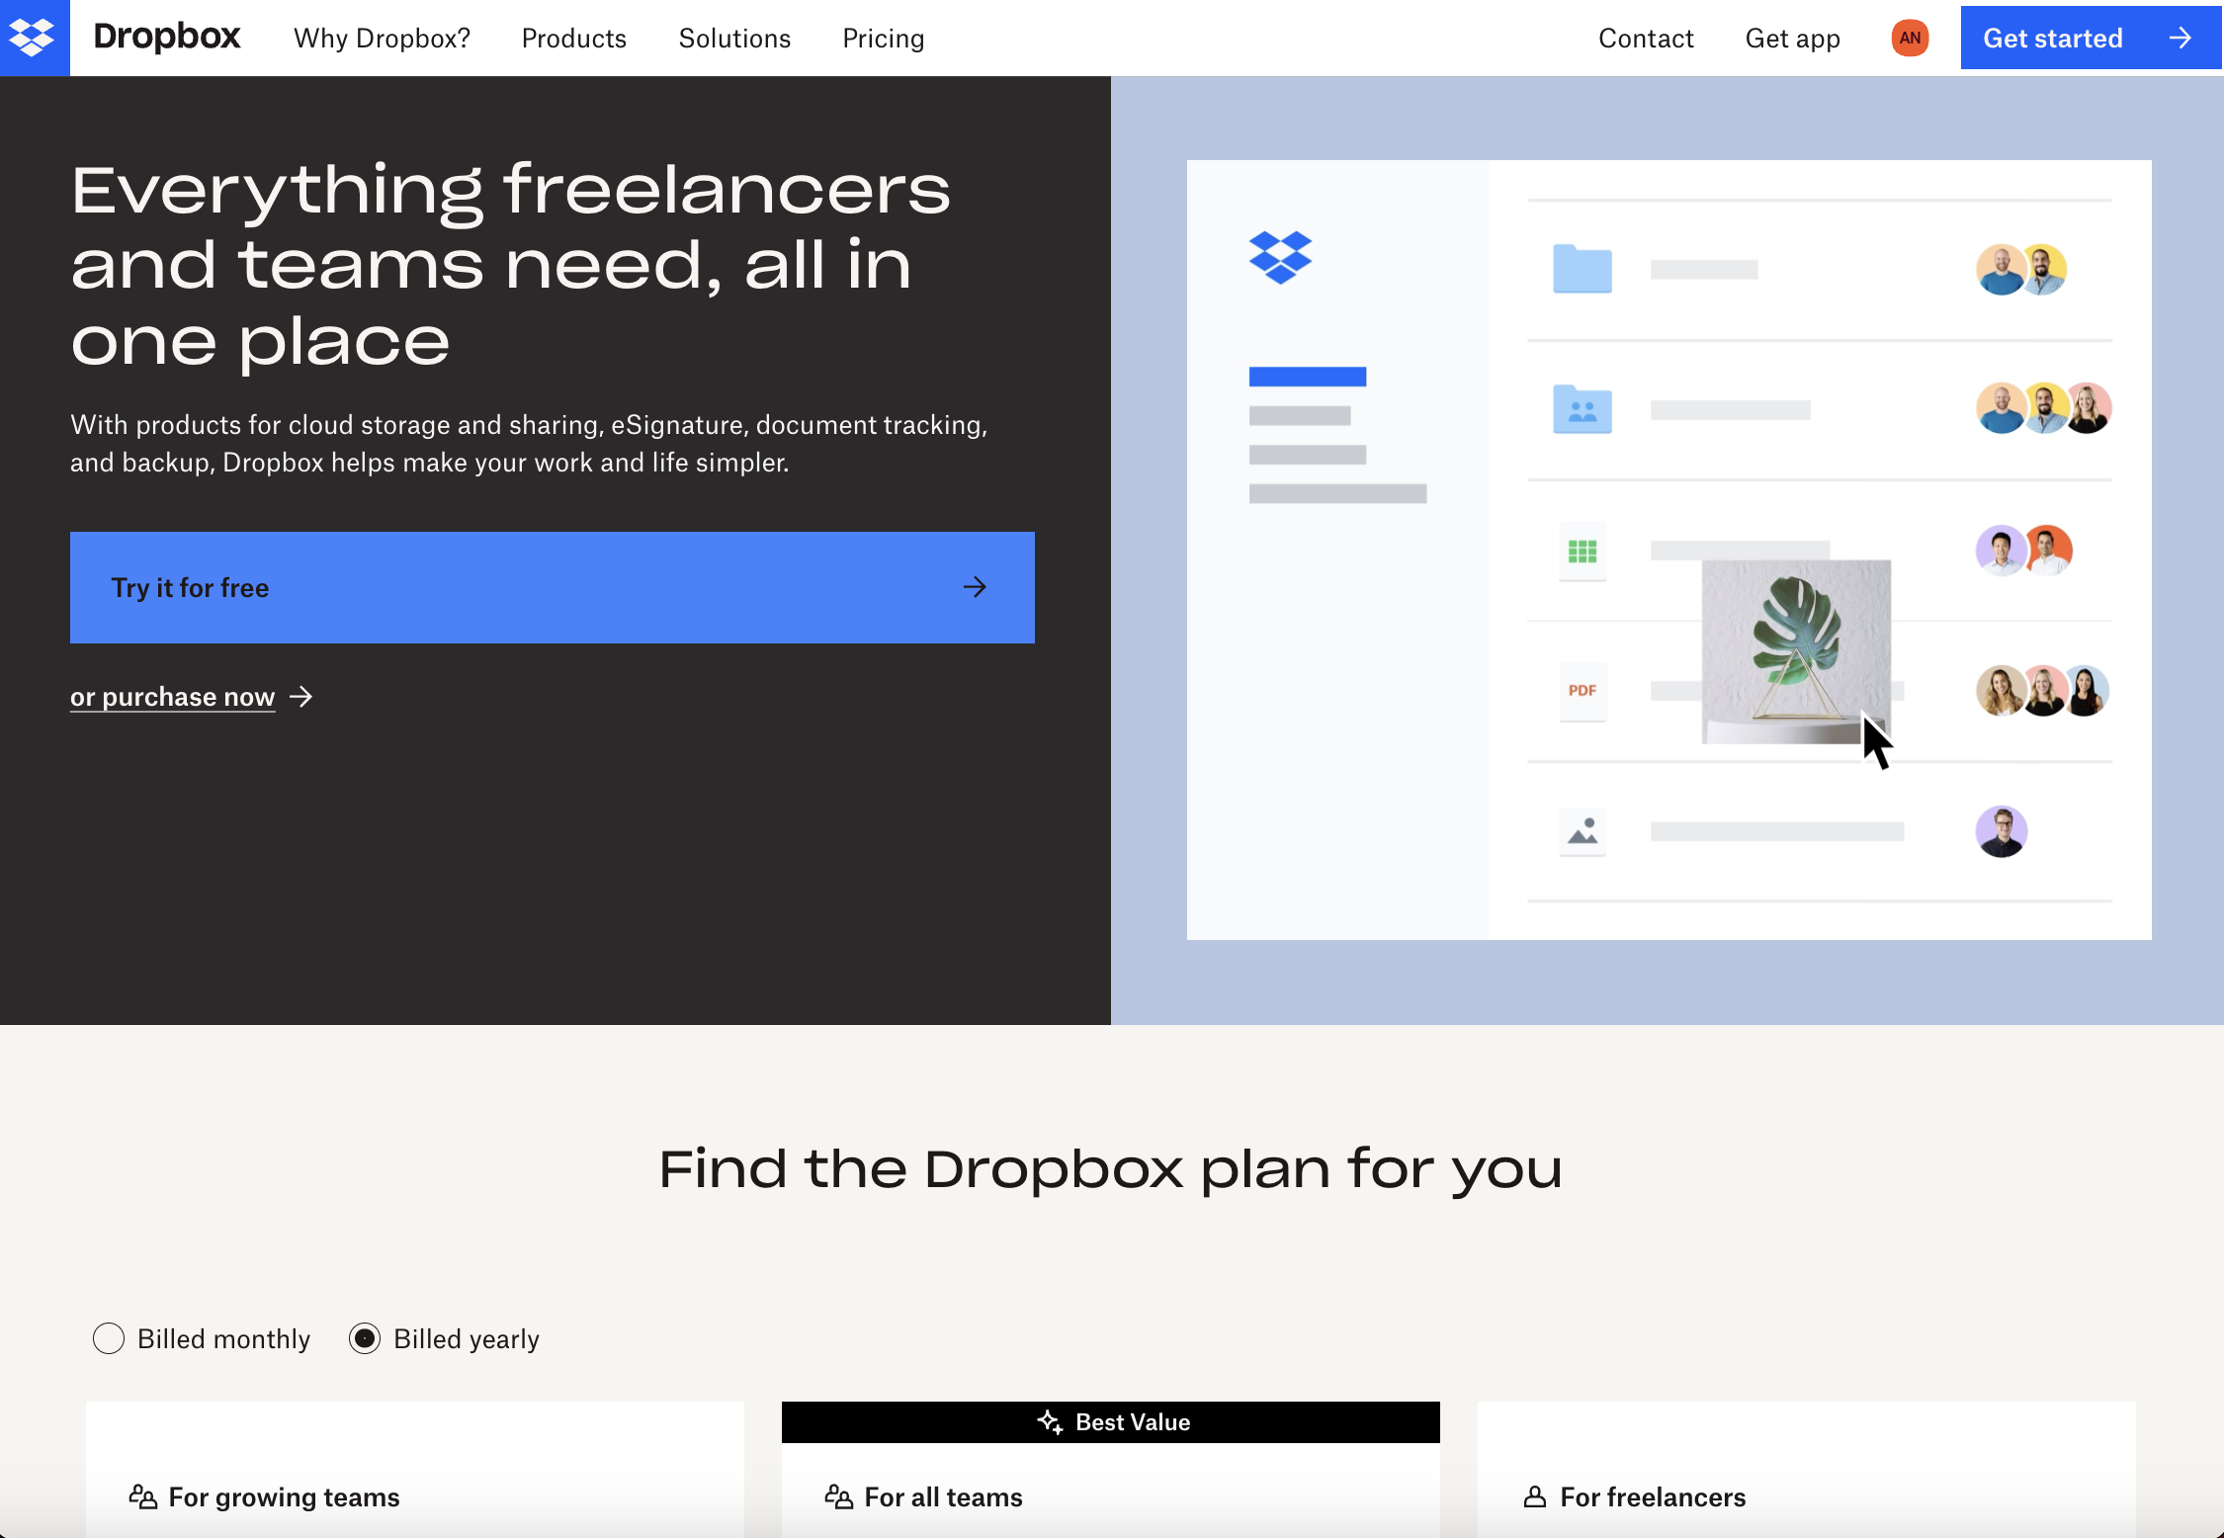
Task: Expand the Solutions navigation menu
Action: pos(733,36)
